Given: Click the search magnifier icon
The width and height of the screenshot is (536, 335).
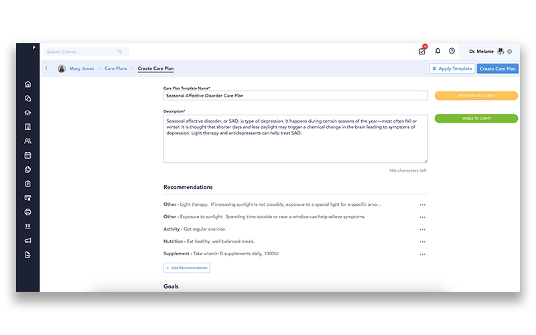Looking at the screenshot, I should click(120, 52).
